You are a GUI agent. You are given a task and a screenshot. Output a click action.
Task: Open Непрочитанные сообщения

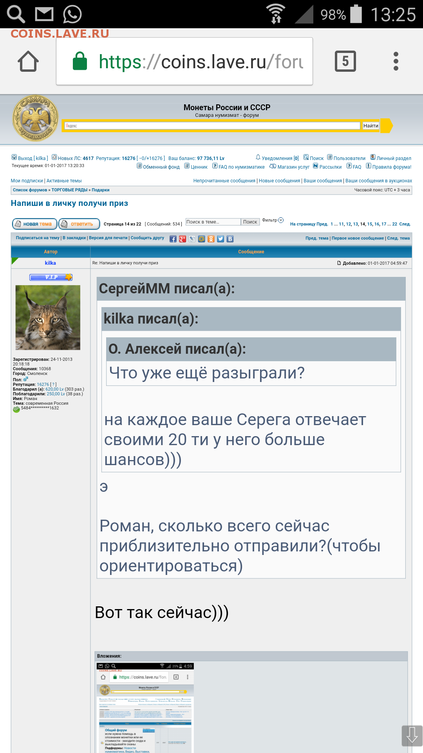click(x=224, y=181)
